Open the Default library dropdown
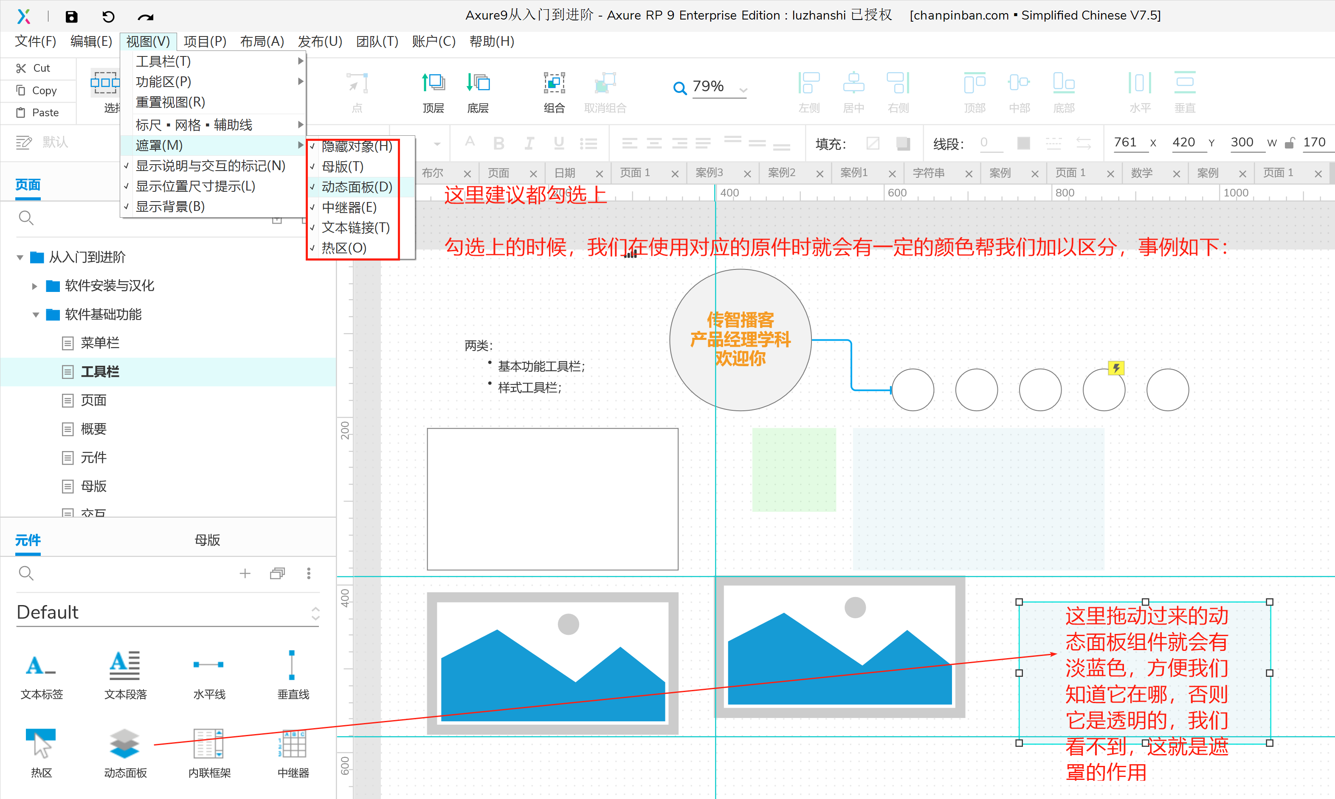This screenshot has width=1335, height=799. click(x=167, y=612)
